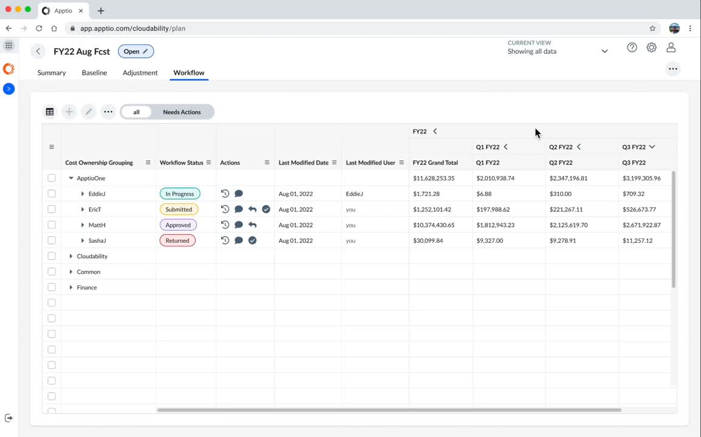Expand the Common group
Image resolution: width=701 pixels, height=437 pixels.
(x=70, y=272)
